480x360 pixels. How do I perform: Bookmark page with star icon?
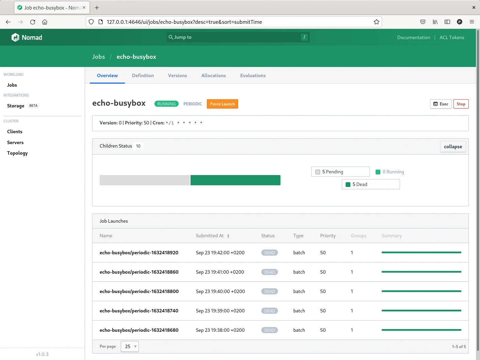[x=376, y=22]
